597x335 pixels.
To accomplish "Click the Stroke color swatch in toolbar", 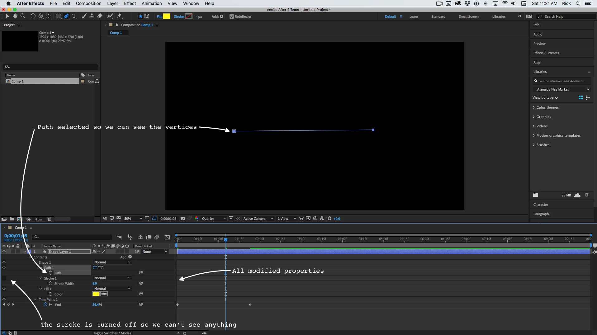I will pos(189,17).
